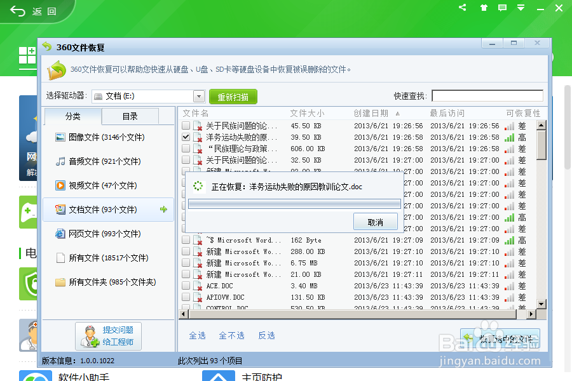Open the main menu down-triangle icon
Viewport: 572px width, 381px height.
pos(521,8)
